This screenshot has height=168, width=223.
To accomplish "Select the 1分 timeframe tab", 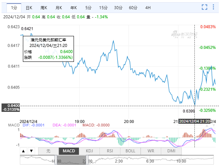I will point(14,8).
